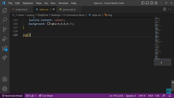Open the Explorer view in activity bar
174x98 pixels.
[x=5, y=10]
